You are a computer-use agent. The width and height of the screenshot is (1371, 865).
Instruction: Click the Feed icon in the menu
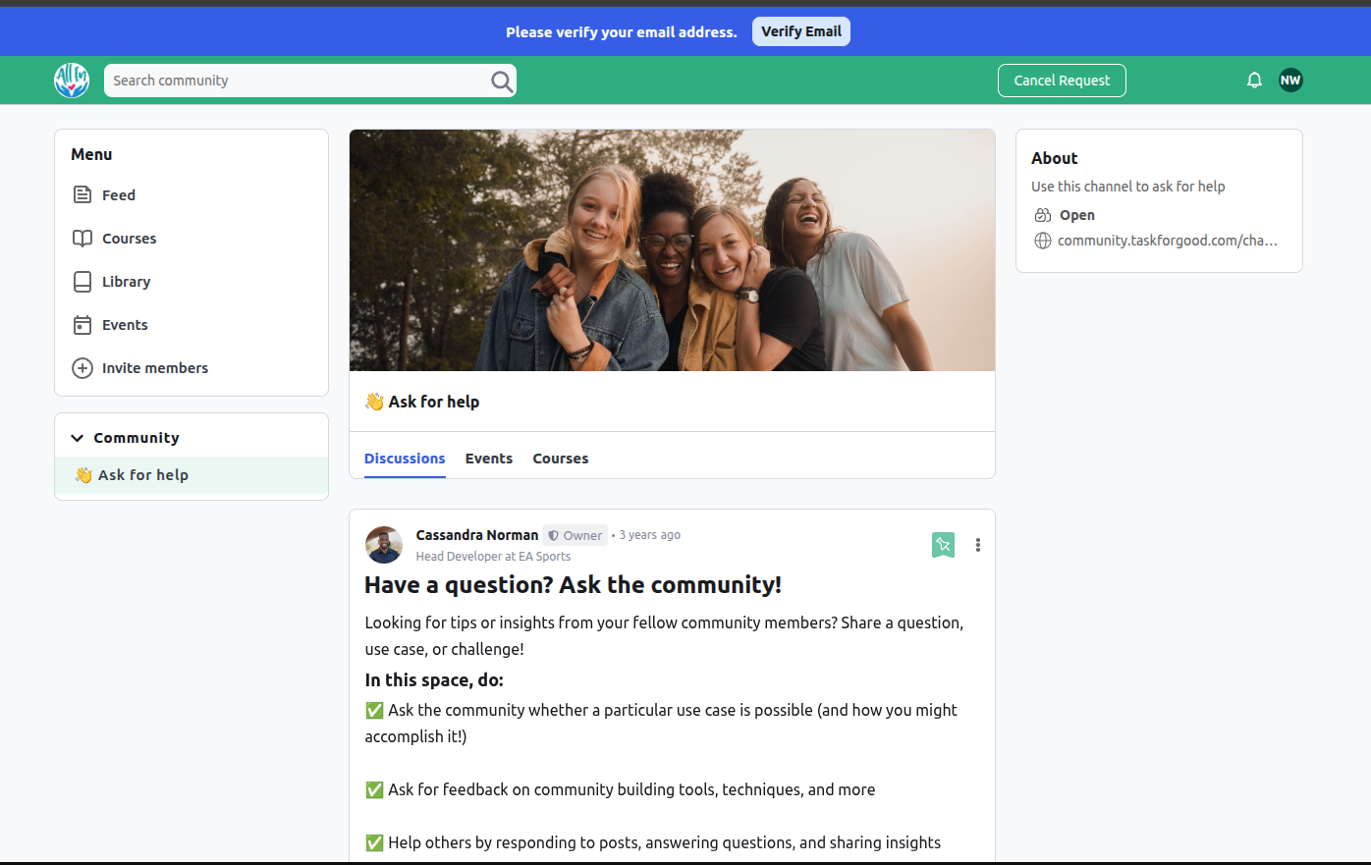(x=82, y=194)
